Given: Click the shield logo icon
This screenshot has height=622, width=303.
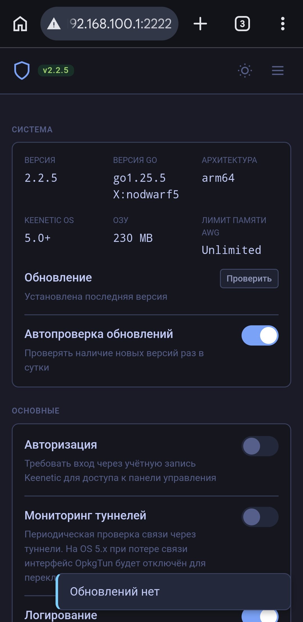Looking at the screenshot, I should click(22, 70).
